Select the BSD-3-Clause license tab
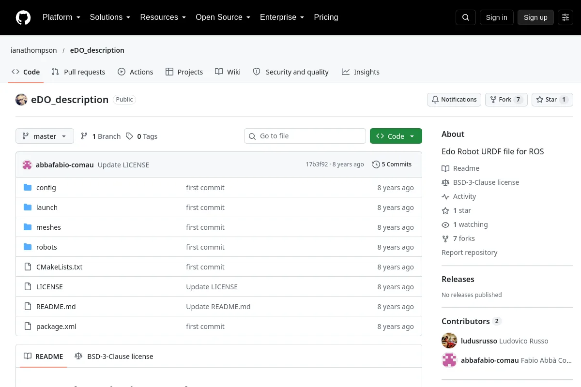 (x=114, y=357)
